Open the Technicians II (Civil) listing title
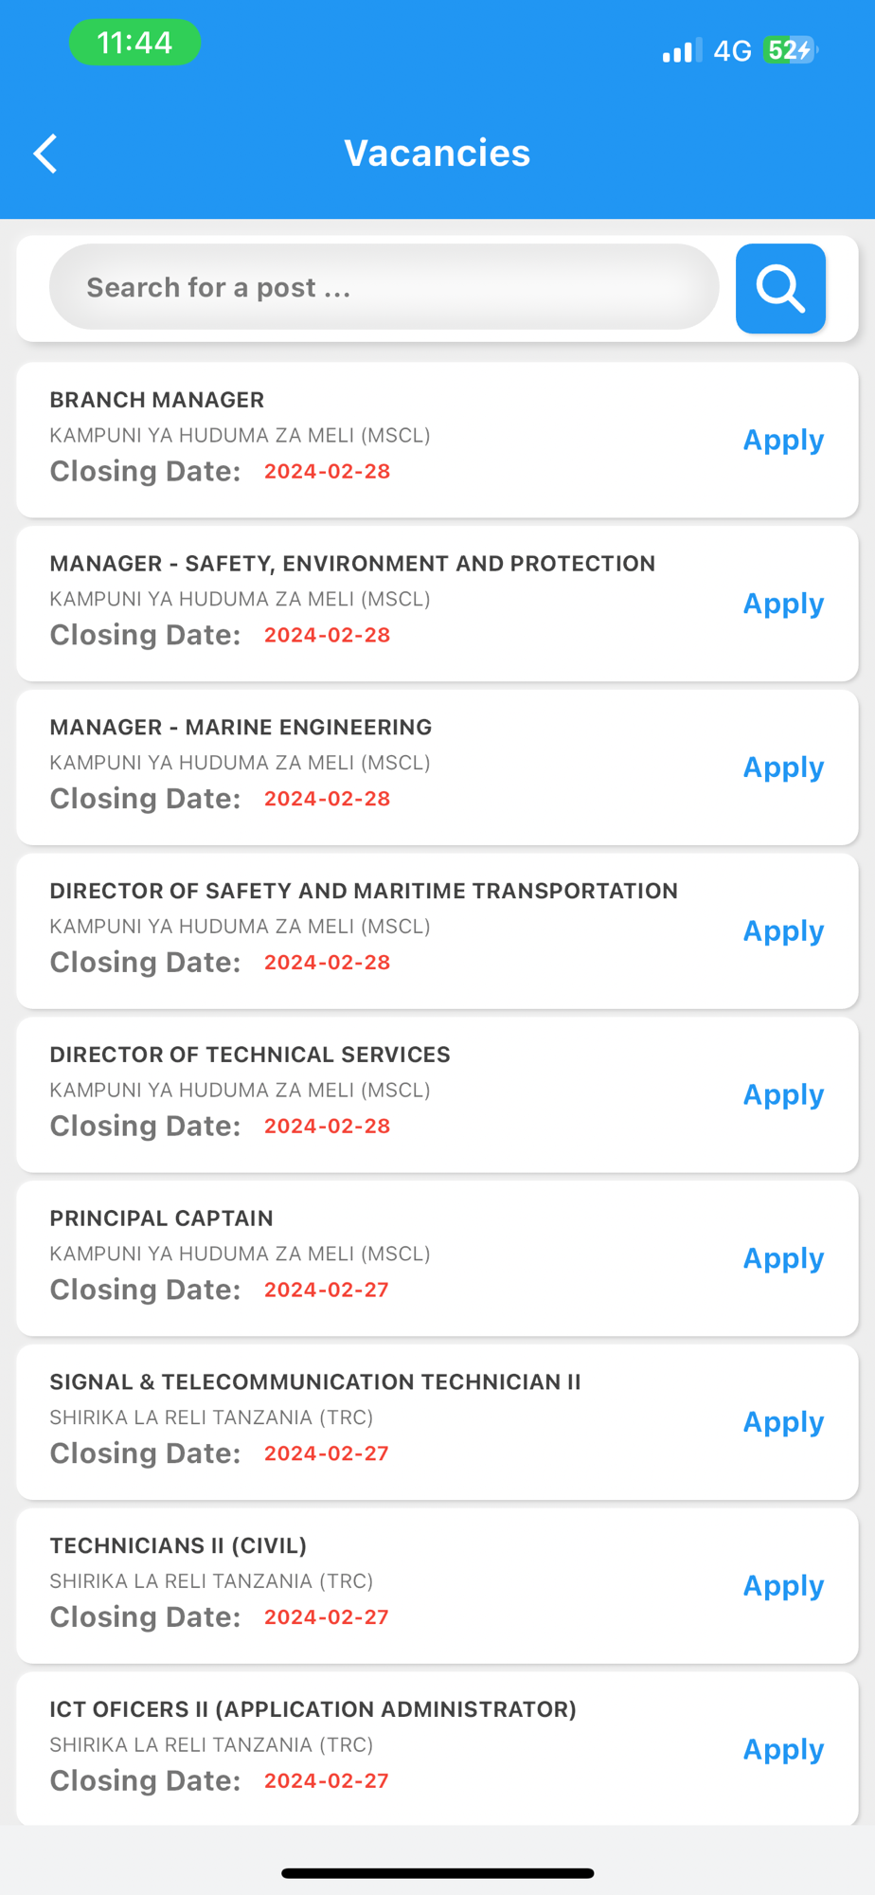Viewport: 875px width, 1895px height. [x=178, y=1545]
